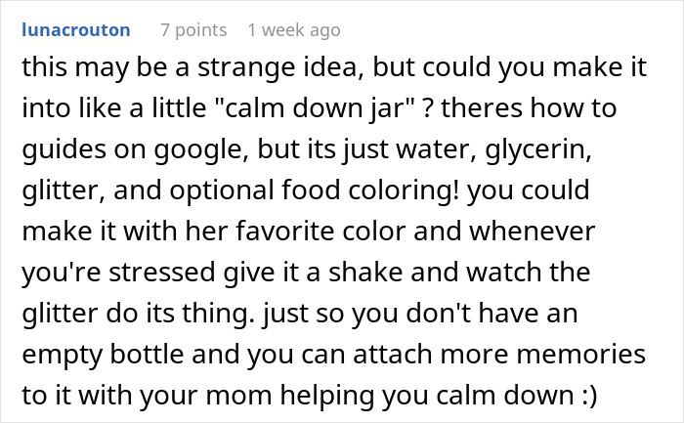
Task: Click the '7 points' score label
Action: (x=192, y=30)
